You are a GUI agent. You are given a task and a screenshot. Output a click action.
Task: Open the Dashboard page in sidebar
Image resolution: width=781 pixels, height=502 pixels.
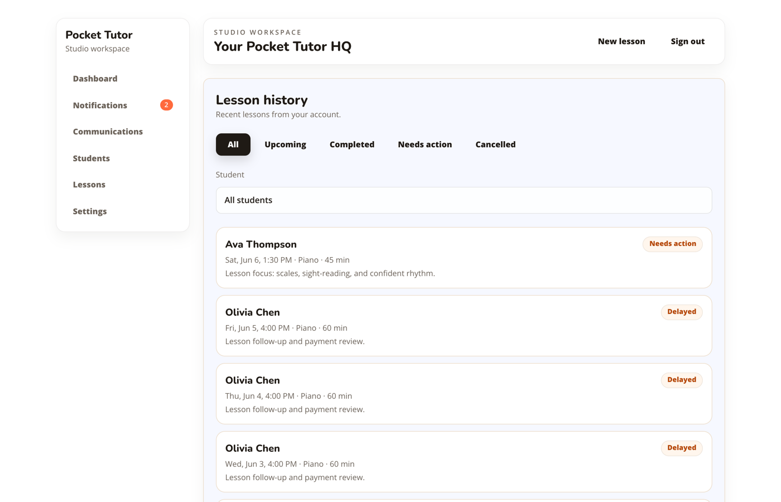pyautogui.click(x=123, y=79)
